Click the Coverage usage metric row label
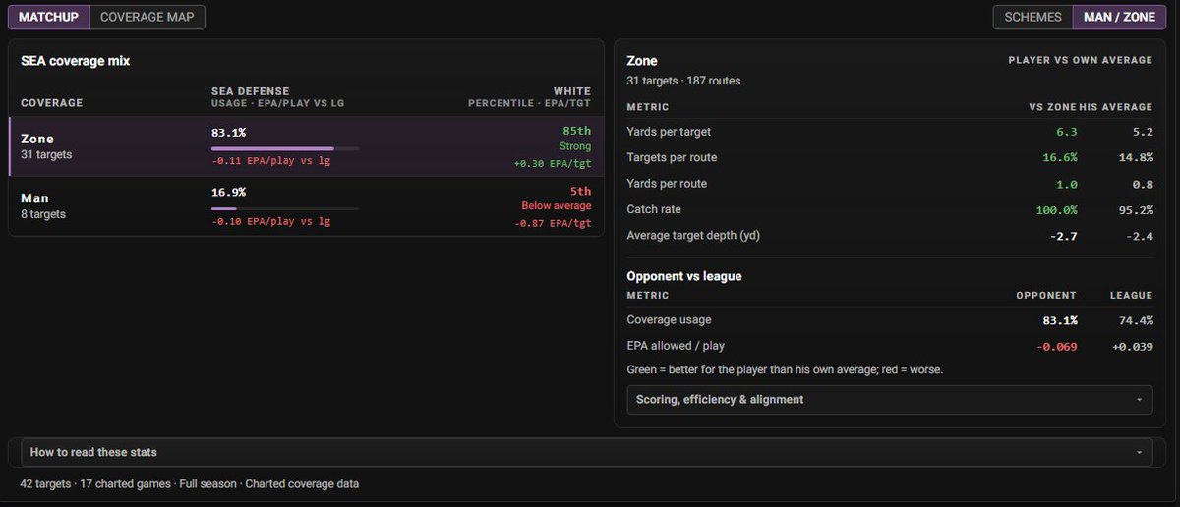Viewport: 1180px width, 507px height. point(669,320)
